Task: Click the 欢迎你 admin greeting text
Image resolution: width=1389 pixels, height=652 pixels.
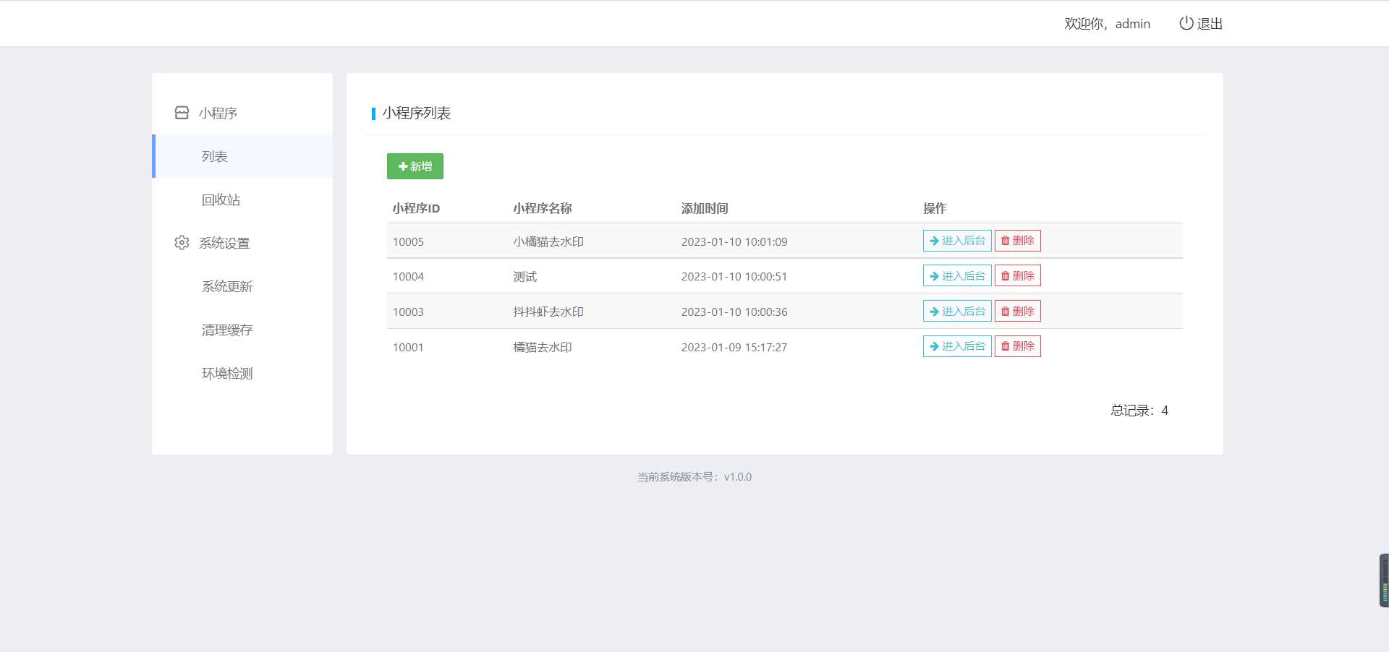Action: [1106, 23]
